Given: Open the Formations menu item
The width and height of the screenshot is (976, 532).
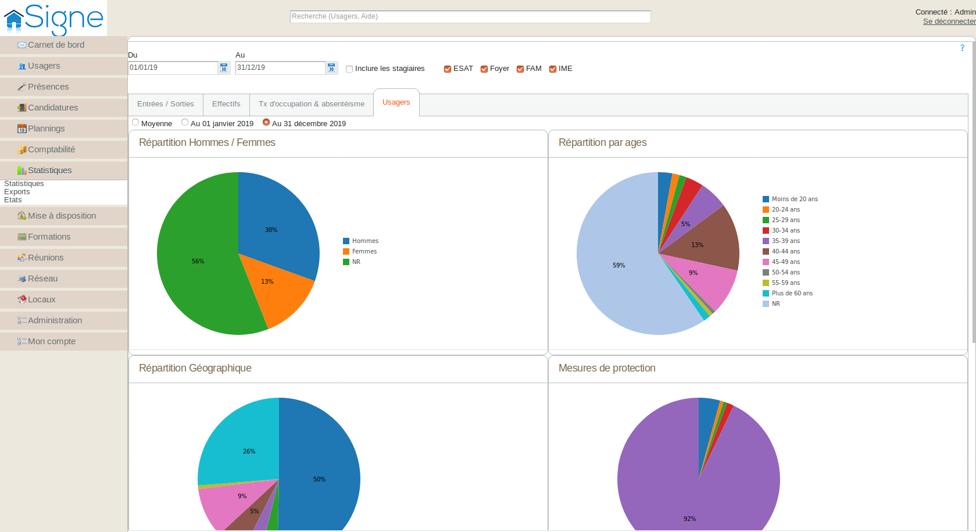Looking at the screenshot, I should click(63, 237).
